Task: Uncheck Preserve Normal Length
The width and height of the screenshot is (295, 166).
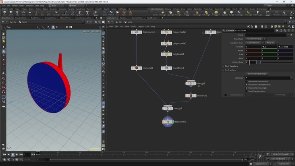Action: [x=246, y=88]
